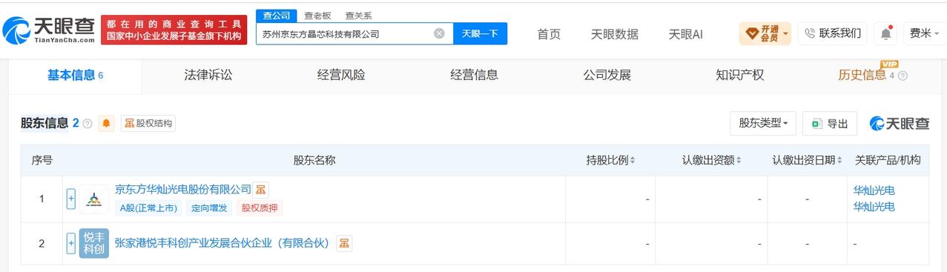This screenshot has width=947, height=272.
Task: Open equity structure icon beside 张家港悦丰科创产业发展合伙企业
Action: tap(344, 243)
